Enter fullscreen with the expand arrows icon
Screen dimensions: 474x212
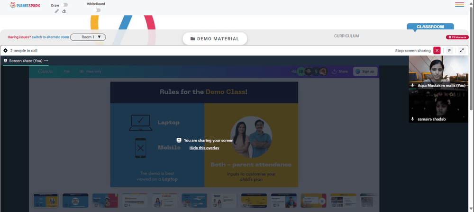click(462, 51)
